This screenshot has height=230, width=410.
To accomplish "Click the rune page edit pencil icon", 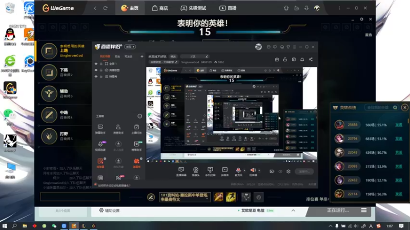I will pyautogui.click(x=151, y=197).
